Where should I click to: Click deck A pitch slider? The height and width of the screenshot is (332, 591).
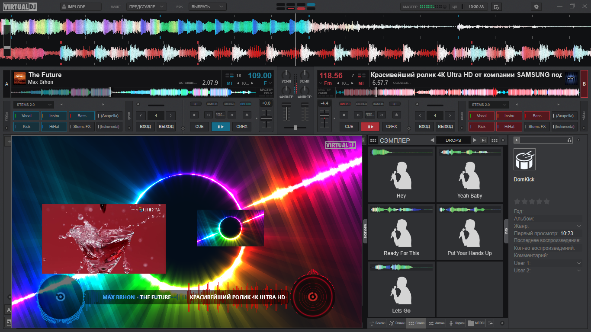tap(266, 119)
